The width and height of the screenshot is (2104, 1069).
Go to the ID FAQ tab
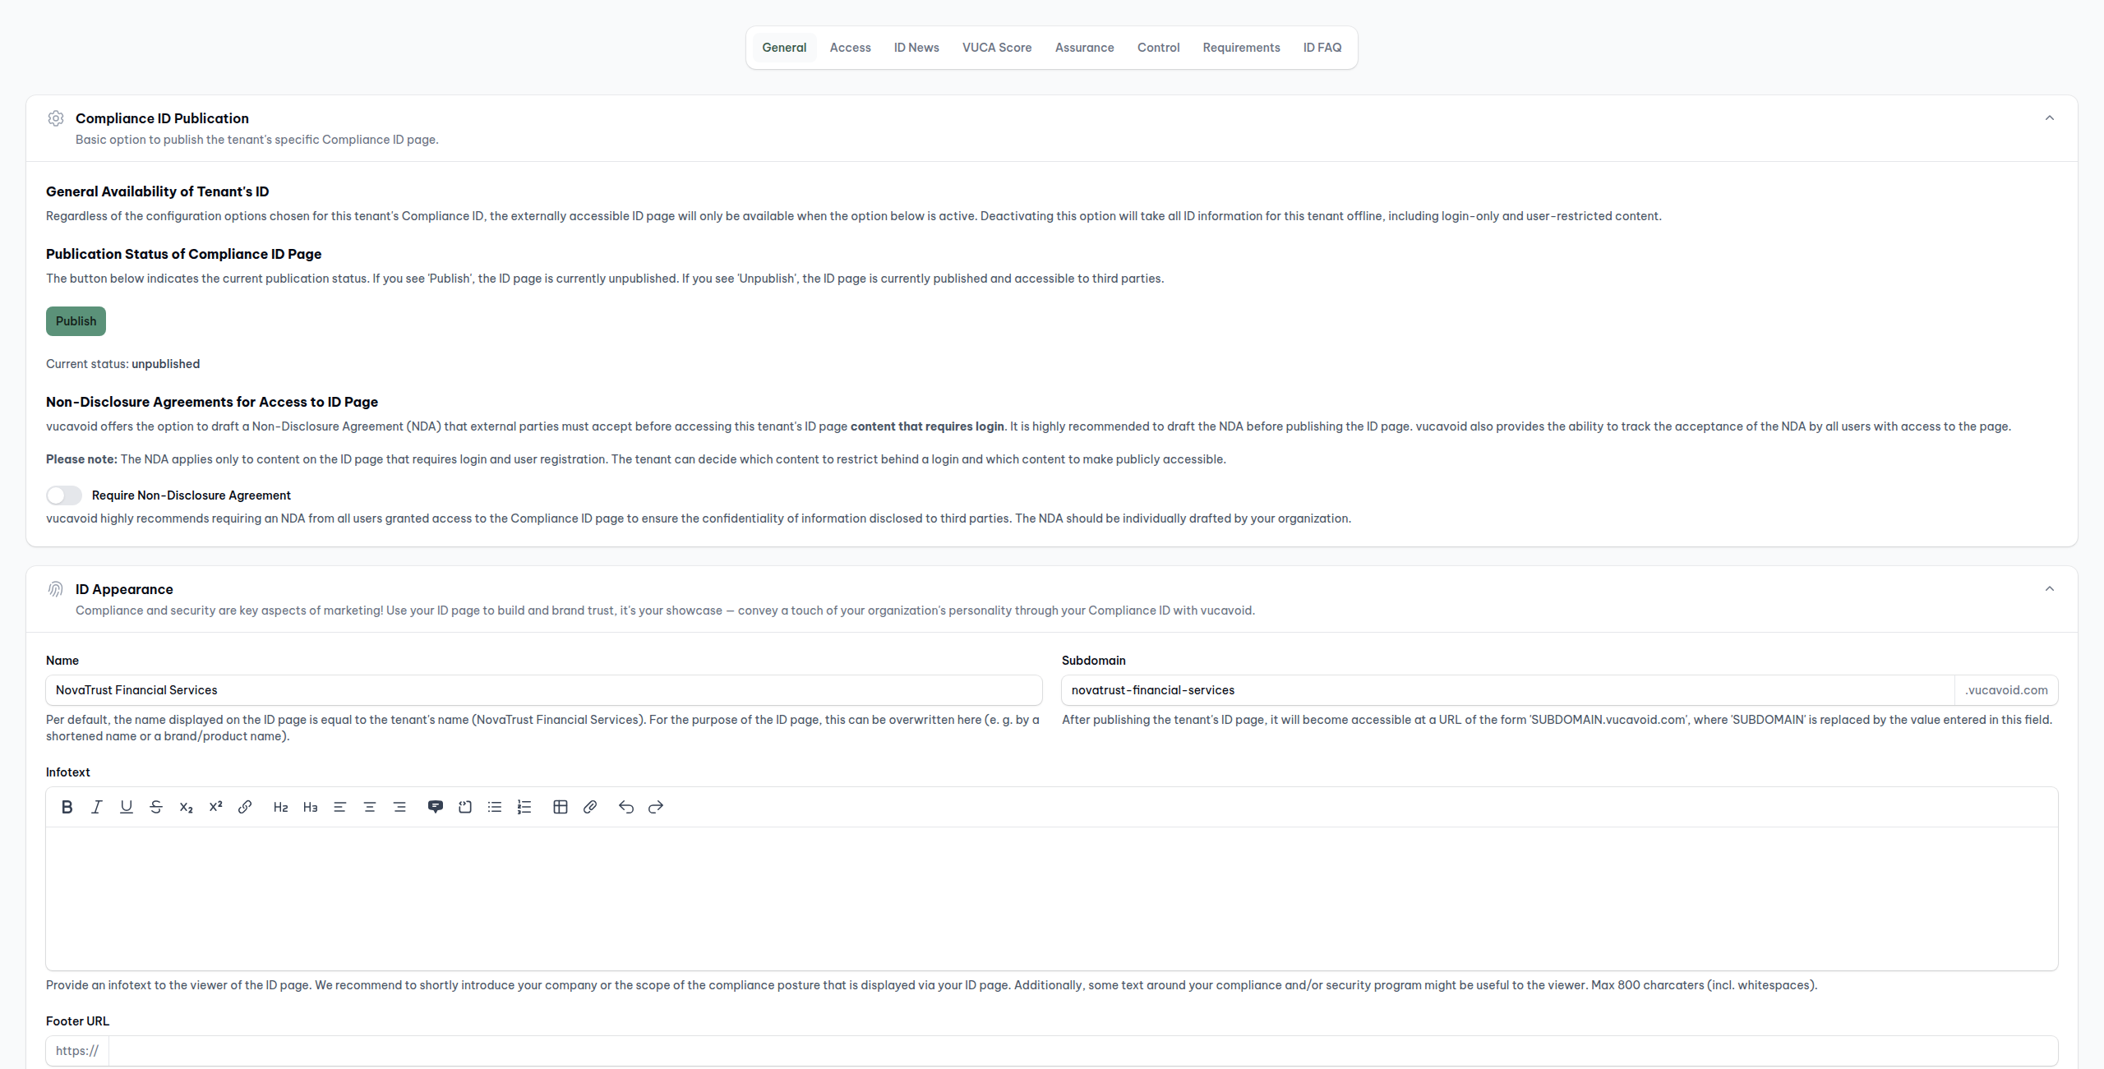(x=1322, y=48)
